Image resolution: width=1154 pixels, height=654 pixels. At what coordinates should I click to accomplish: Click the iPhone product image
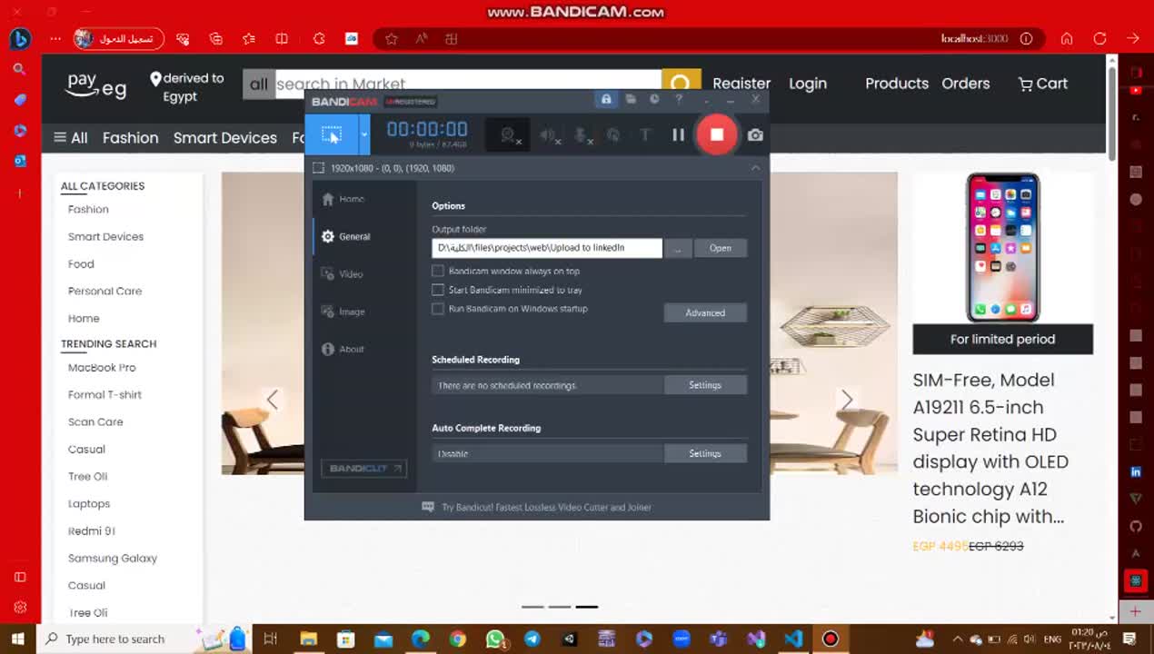[x=1003, y=246]
